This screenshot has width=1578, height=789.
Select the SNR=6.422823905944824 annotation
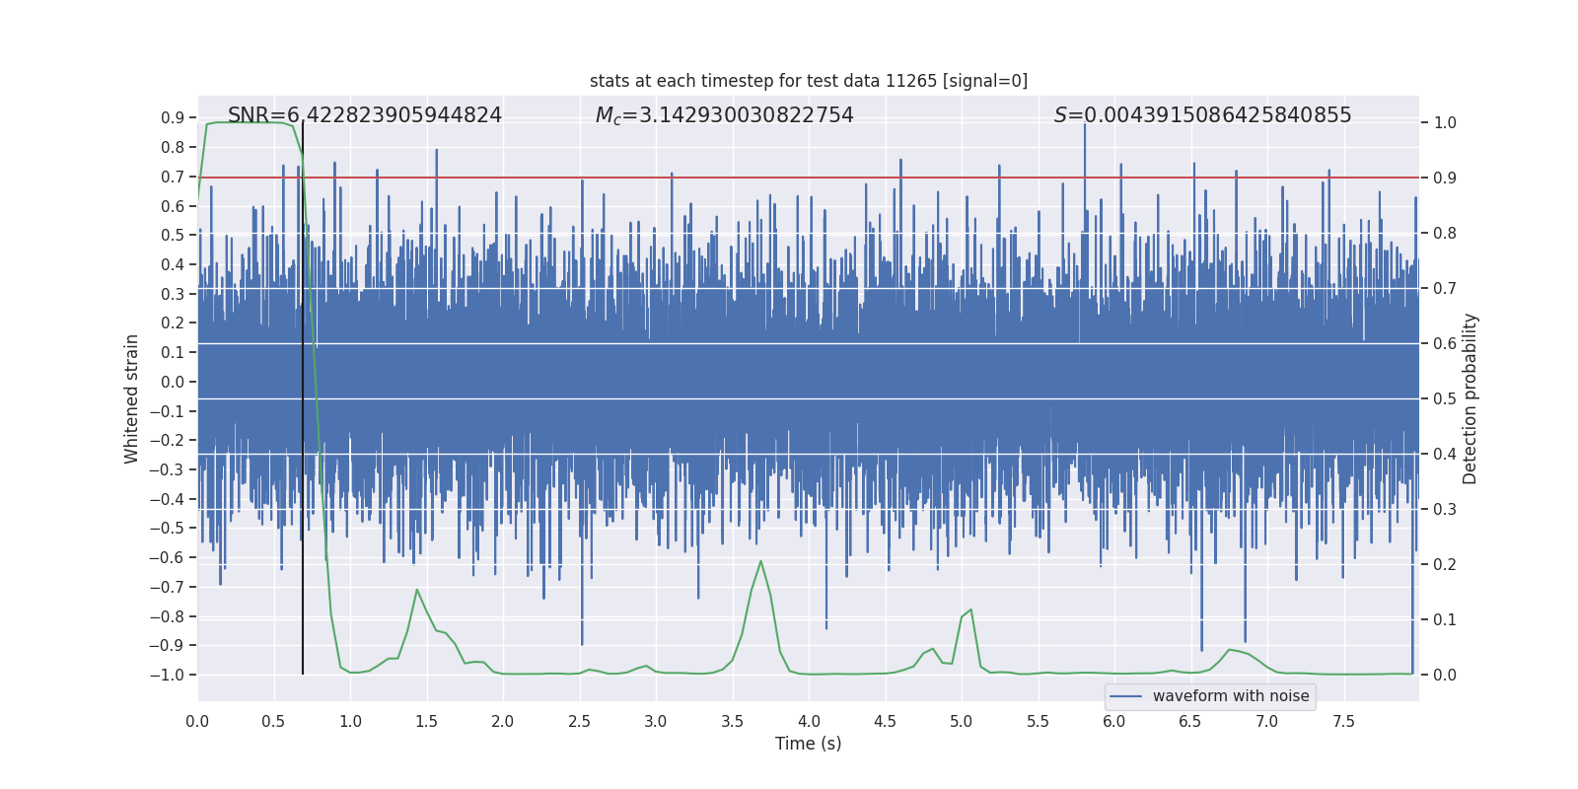point(365,115)
